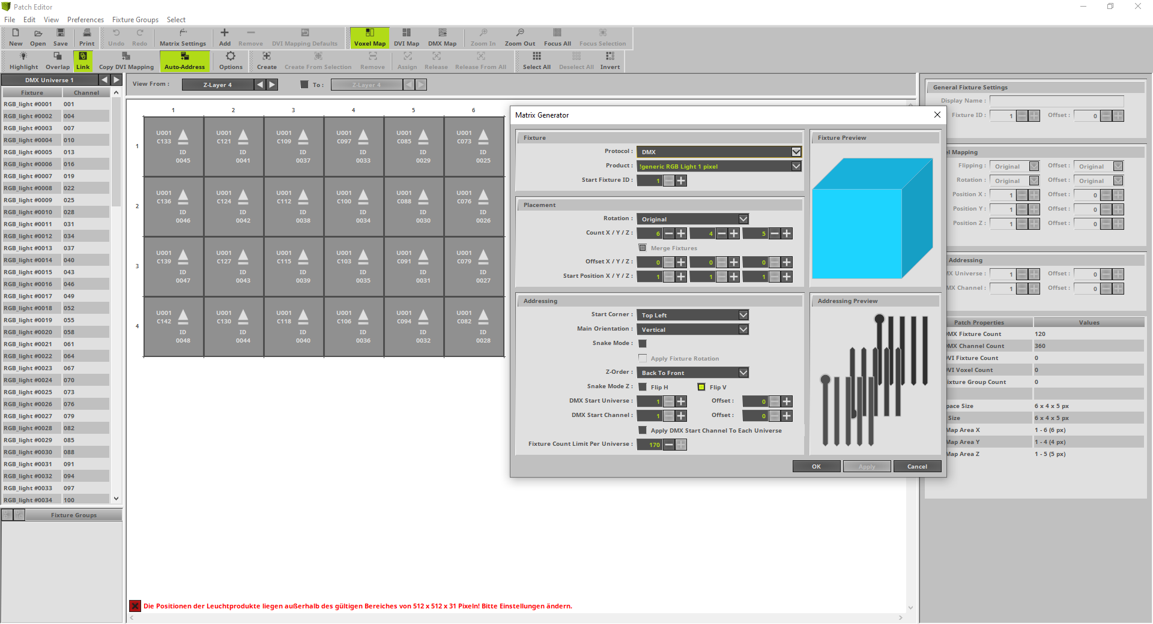Image resolution: width=1153 pixels, height=624 pixels.
Task: Open the Protocol dropdown
Action: [x=719, y=152]
